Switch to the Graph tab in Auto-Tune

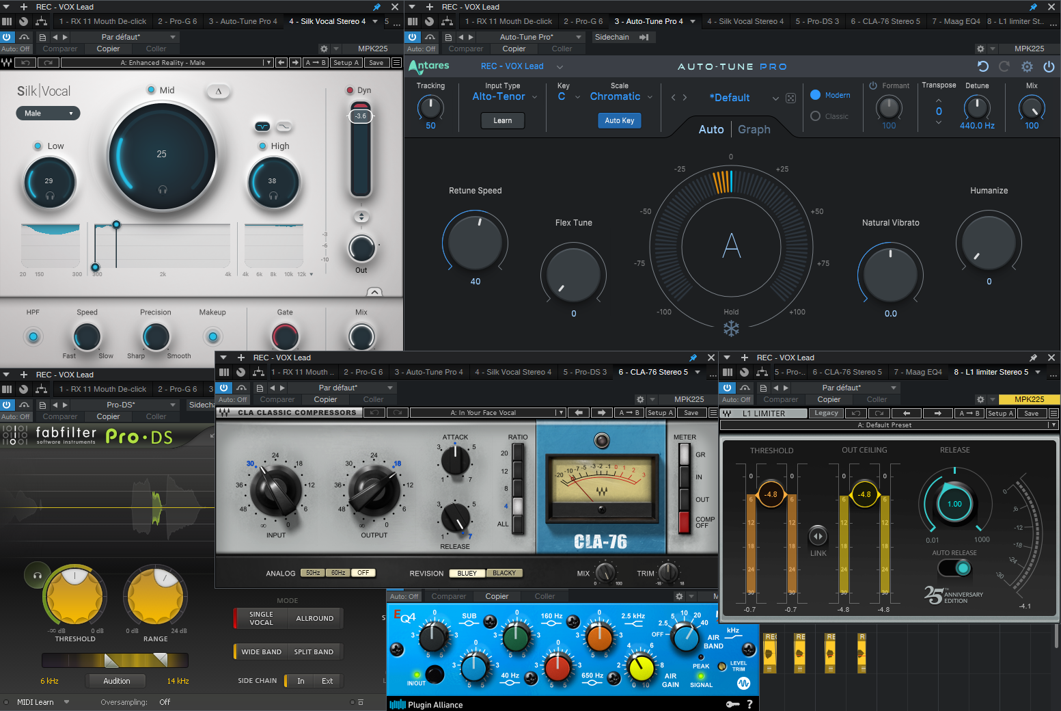pyautogui.click(x=754, y=129)
